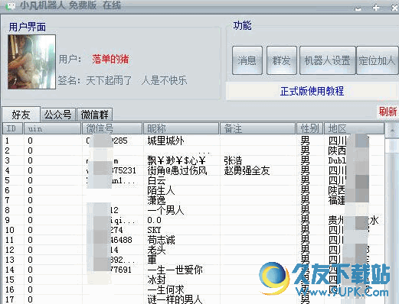
Task: Click the 福建 region cell
Action: 337,200
